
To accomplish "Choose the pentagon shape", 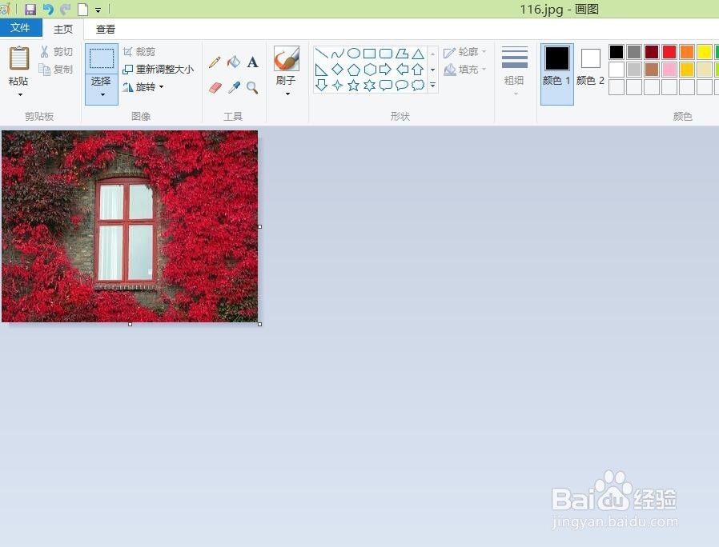I will (354, 70).
